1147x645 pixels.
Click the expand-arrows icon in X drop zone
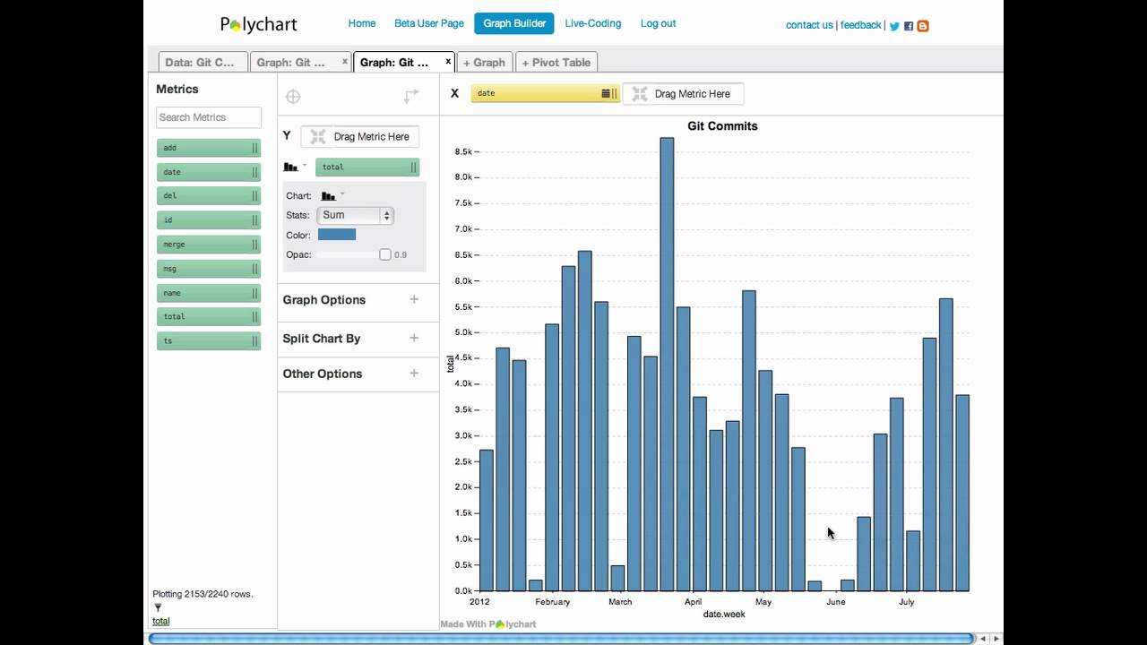click(x=640, y=93)
